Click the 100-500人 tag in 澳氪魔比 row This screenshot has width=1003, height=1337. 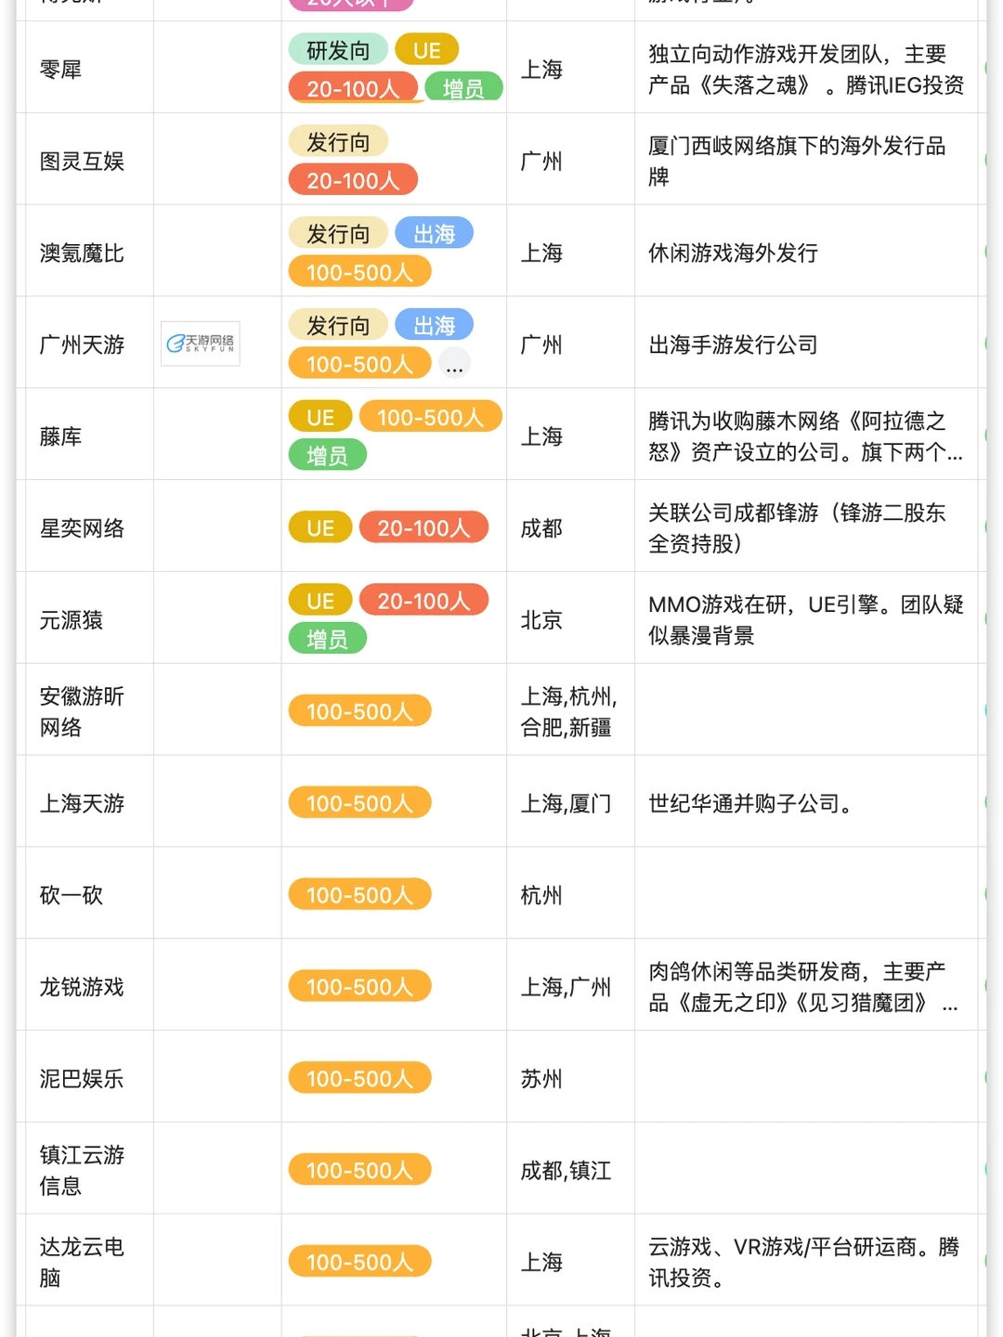click(359, 271)
